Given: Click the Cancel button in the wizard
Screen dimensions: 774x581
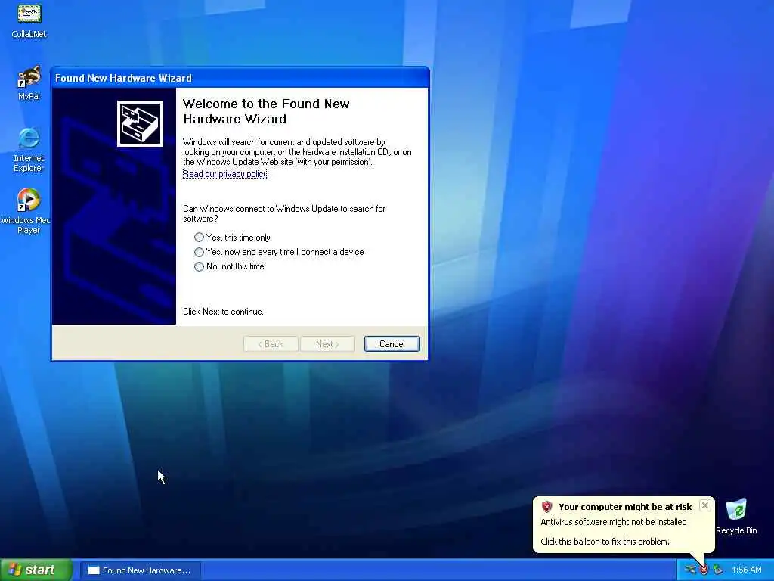Looking at the screenshot, I should (392, 344).
